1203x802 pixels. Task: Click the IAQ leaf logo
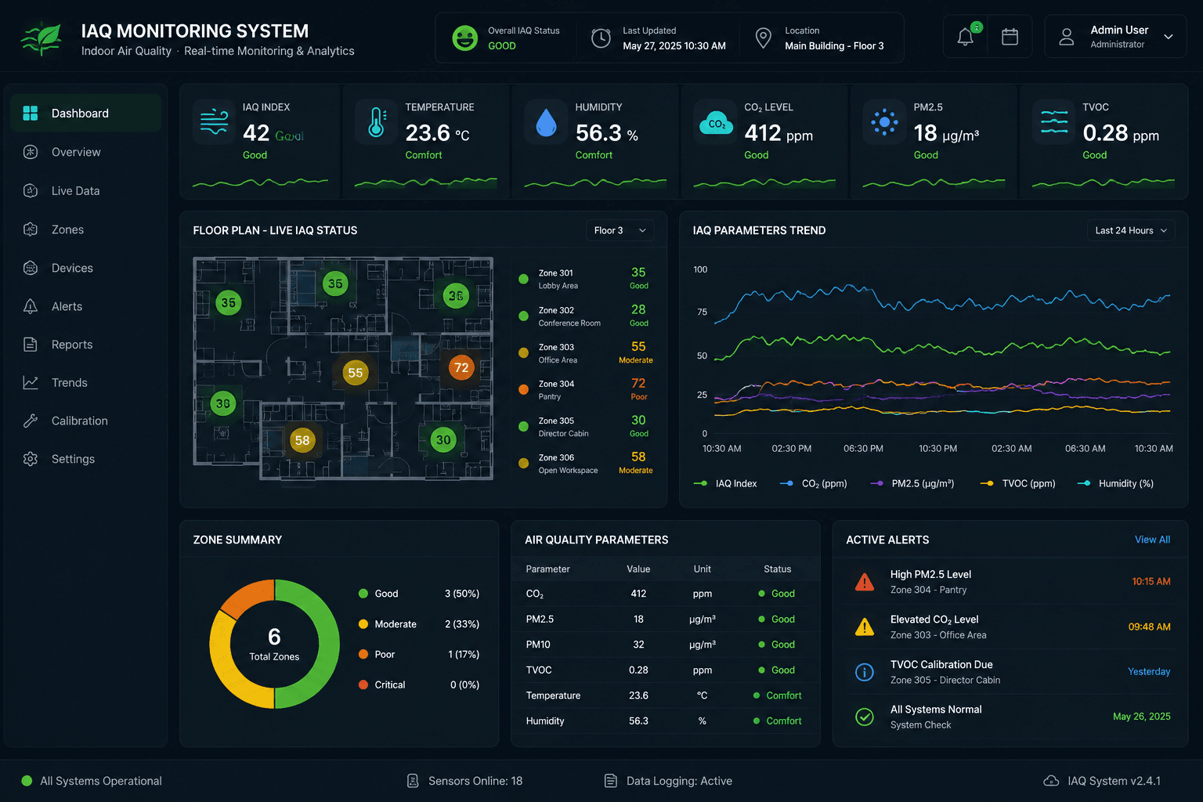click(42, 38)
